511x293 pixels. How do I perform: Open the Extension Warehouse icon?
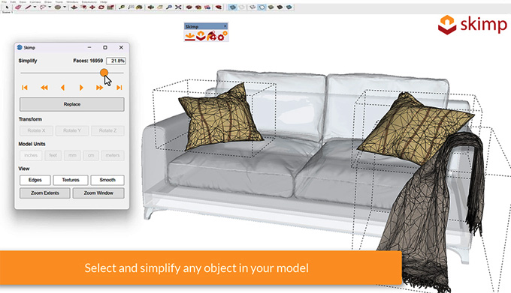[x=198, y=7]
